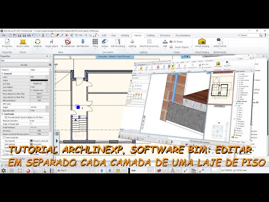This screenshot has height=202, width=269.
Task: Click the settings gear in the bottom status bar
Action: click(3, 171)
